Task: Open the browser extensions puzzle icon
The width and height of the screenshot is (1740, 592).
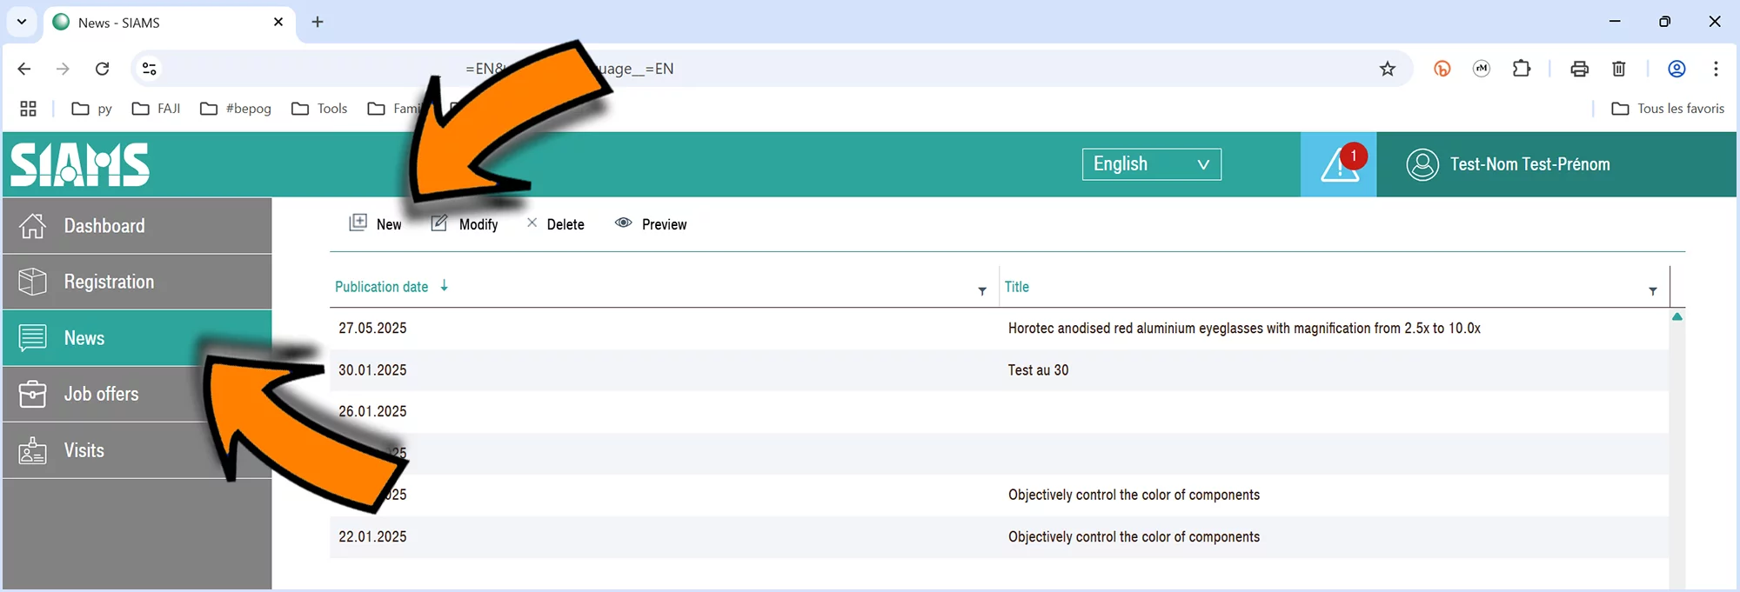Action: [x=1522, y=69]
